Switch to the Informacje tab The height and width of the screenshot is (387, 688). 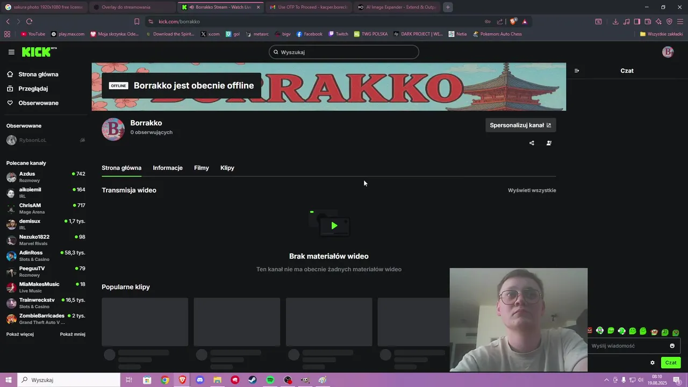click(x=168, y=168)
